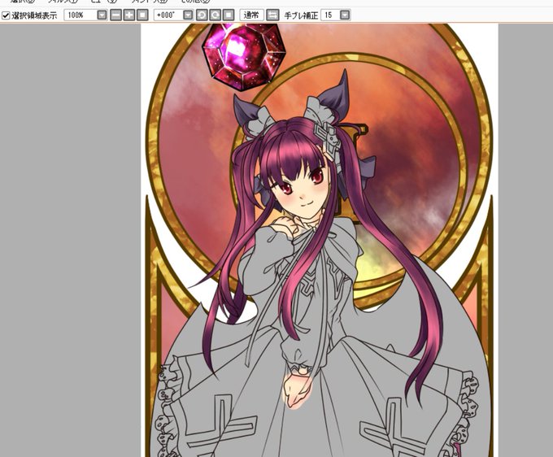Open the rotation angle dropdown arrow
Screen dimensions: 553x457
189,15
